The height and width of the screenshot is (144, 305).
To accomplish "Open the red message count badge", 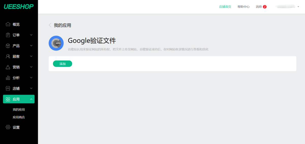I will coord(265,7).
